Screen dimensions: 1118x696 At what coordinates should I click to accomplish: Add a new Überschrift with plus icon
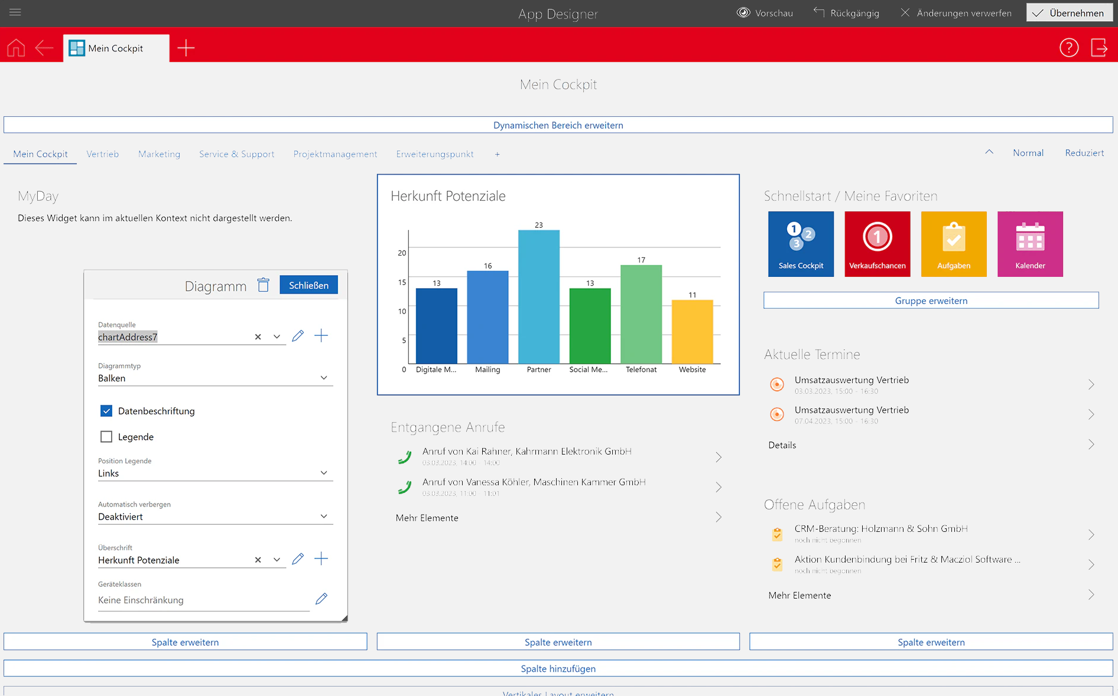click(x=321, y=558)
